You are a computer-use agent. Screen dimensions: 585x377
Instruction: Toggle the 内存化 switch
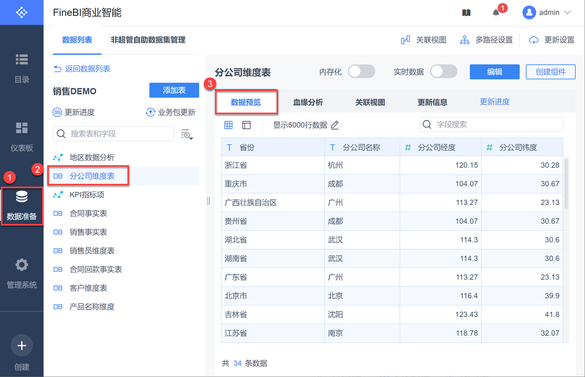tap(361, 72)
